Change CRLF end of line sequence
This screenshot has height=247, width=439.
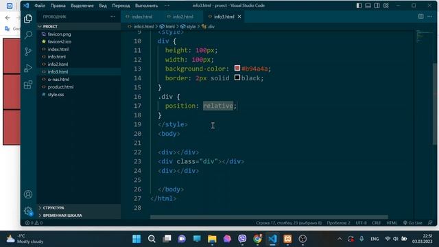tap(377, 223)
